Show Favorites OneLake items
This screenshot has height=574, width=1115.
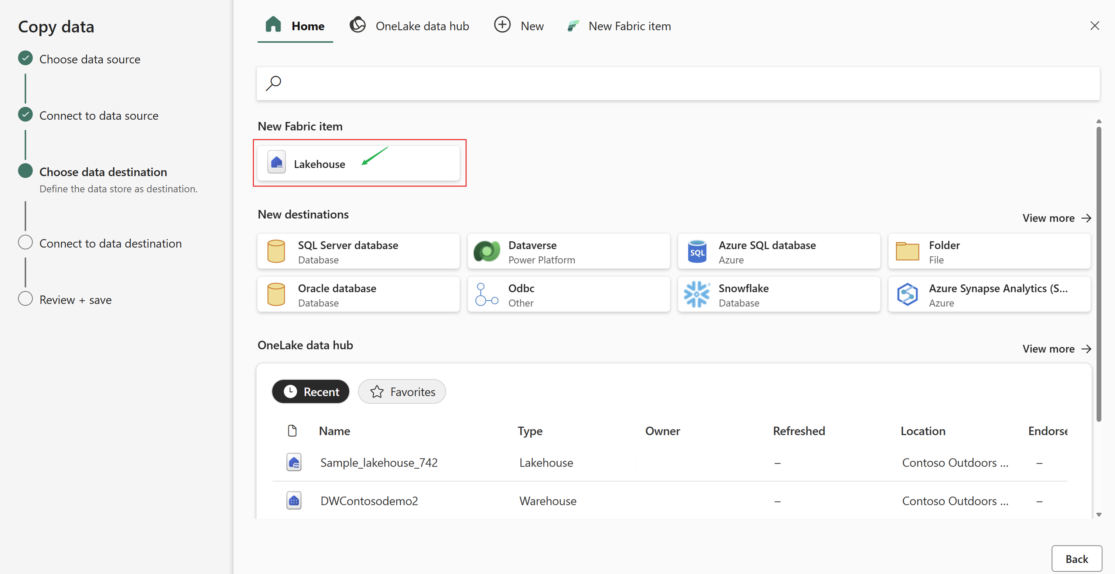402,392
